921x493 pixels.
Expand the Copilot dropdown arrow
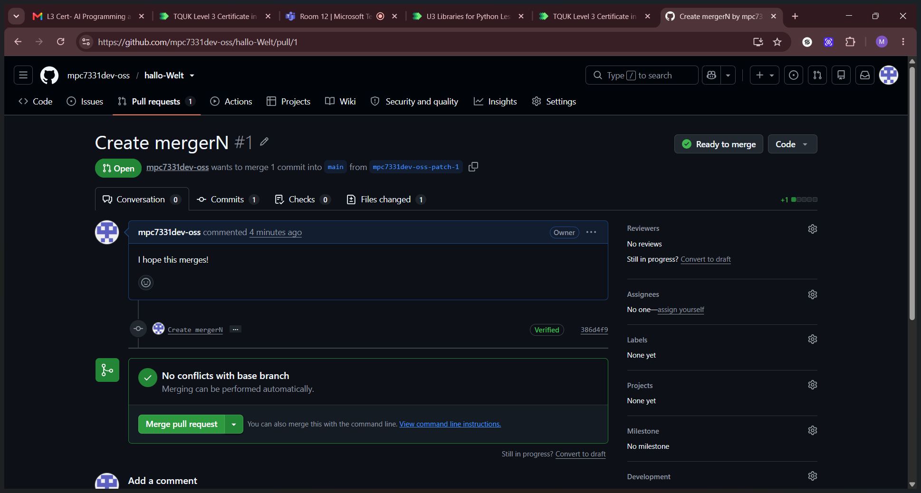(728, 75)
